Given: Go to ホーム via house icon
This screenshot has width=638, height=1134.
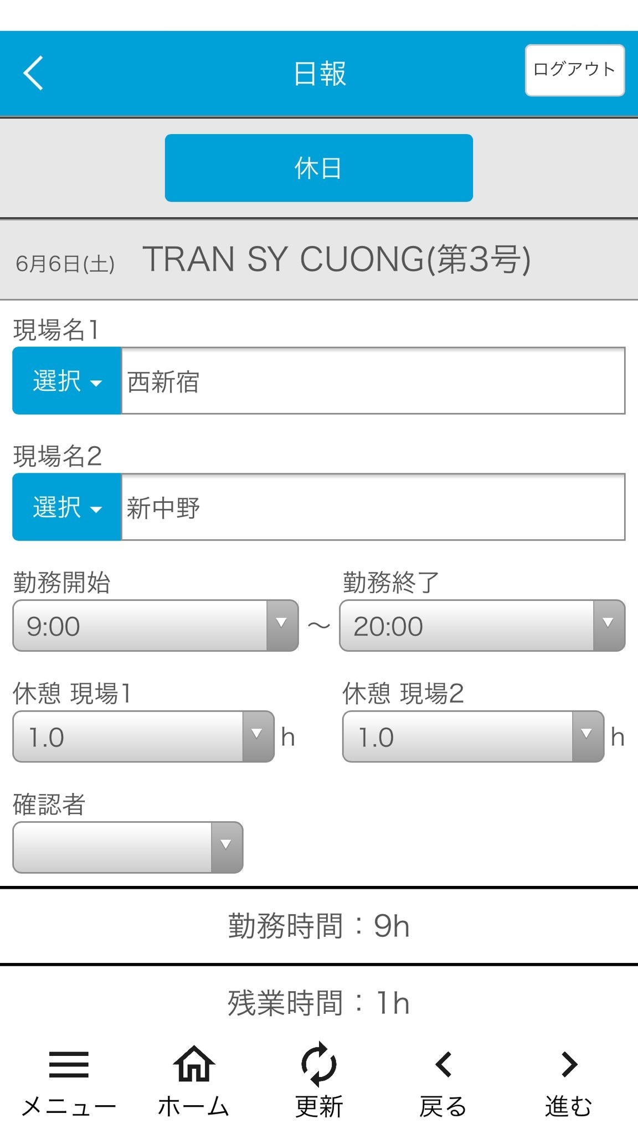Looking at the screenshot, I should [x=194, y=1064].
